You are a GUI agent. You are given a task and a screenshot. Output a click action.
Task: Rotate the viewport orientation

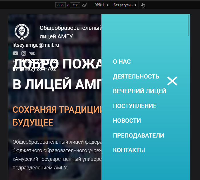(84, 5)
